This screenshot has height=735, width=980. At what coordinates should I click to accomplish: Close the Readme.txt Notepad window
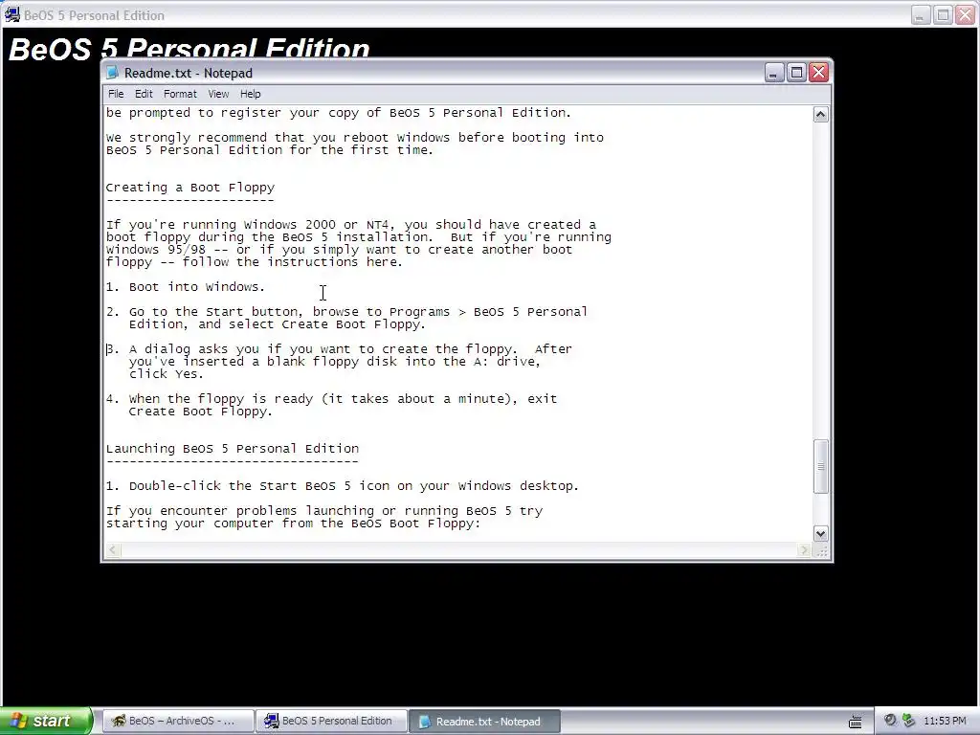[819, 73]
